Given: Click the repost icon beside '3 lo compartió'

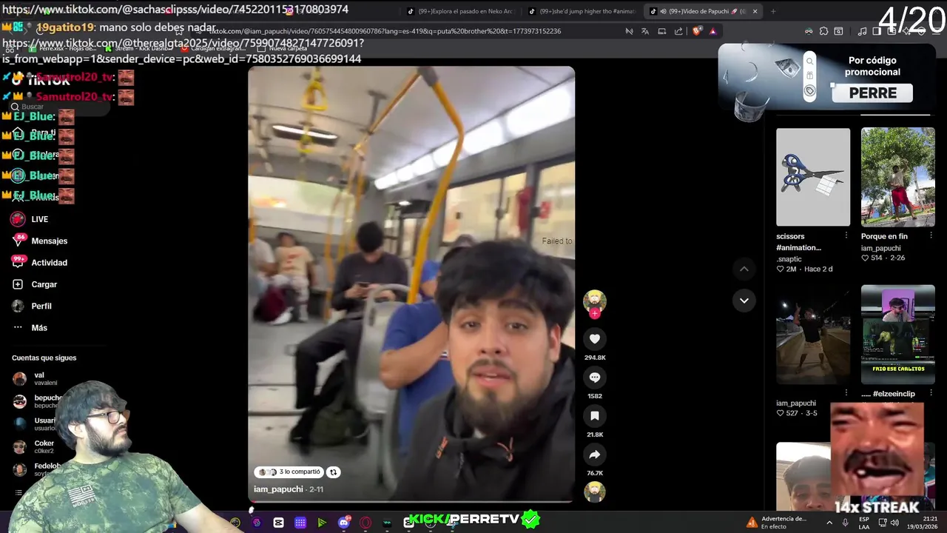Looking at the screenshot, I should coord(333,472).
